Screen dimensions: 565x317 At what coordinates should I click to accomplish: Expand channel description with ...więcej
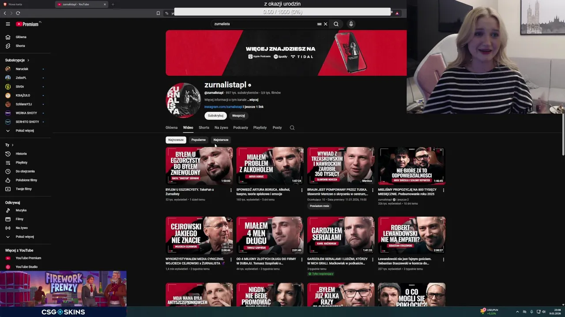(x=253, y=100)
